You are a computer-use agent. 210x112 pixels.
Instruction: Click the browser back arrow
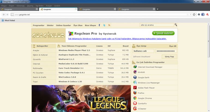pyautogui.click(x=4, y=14)
